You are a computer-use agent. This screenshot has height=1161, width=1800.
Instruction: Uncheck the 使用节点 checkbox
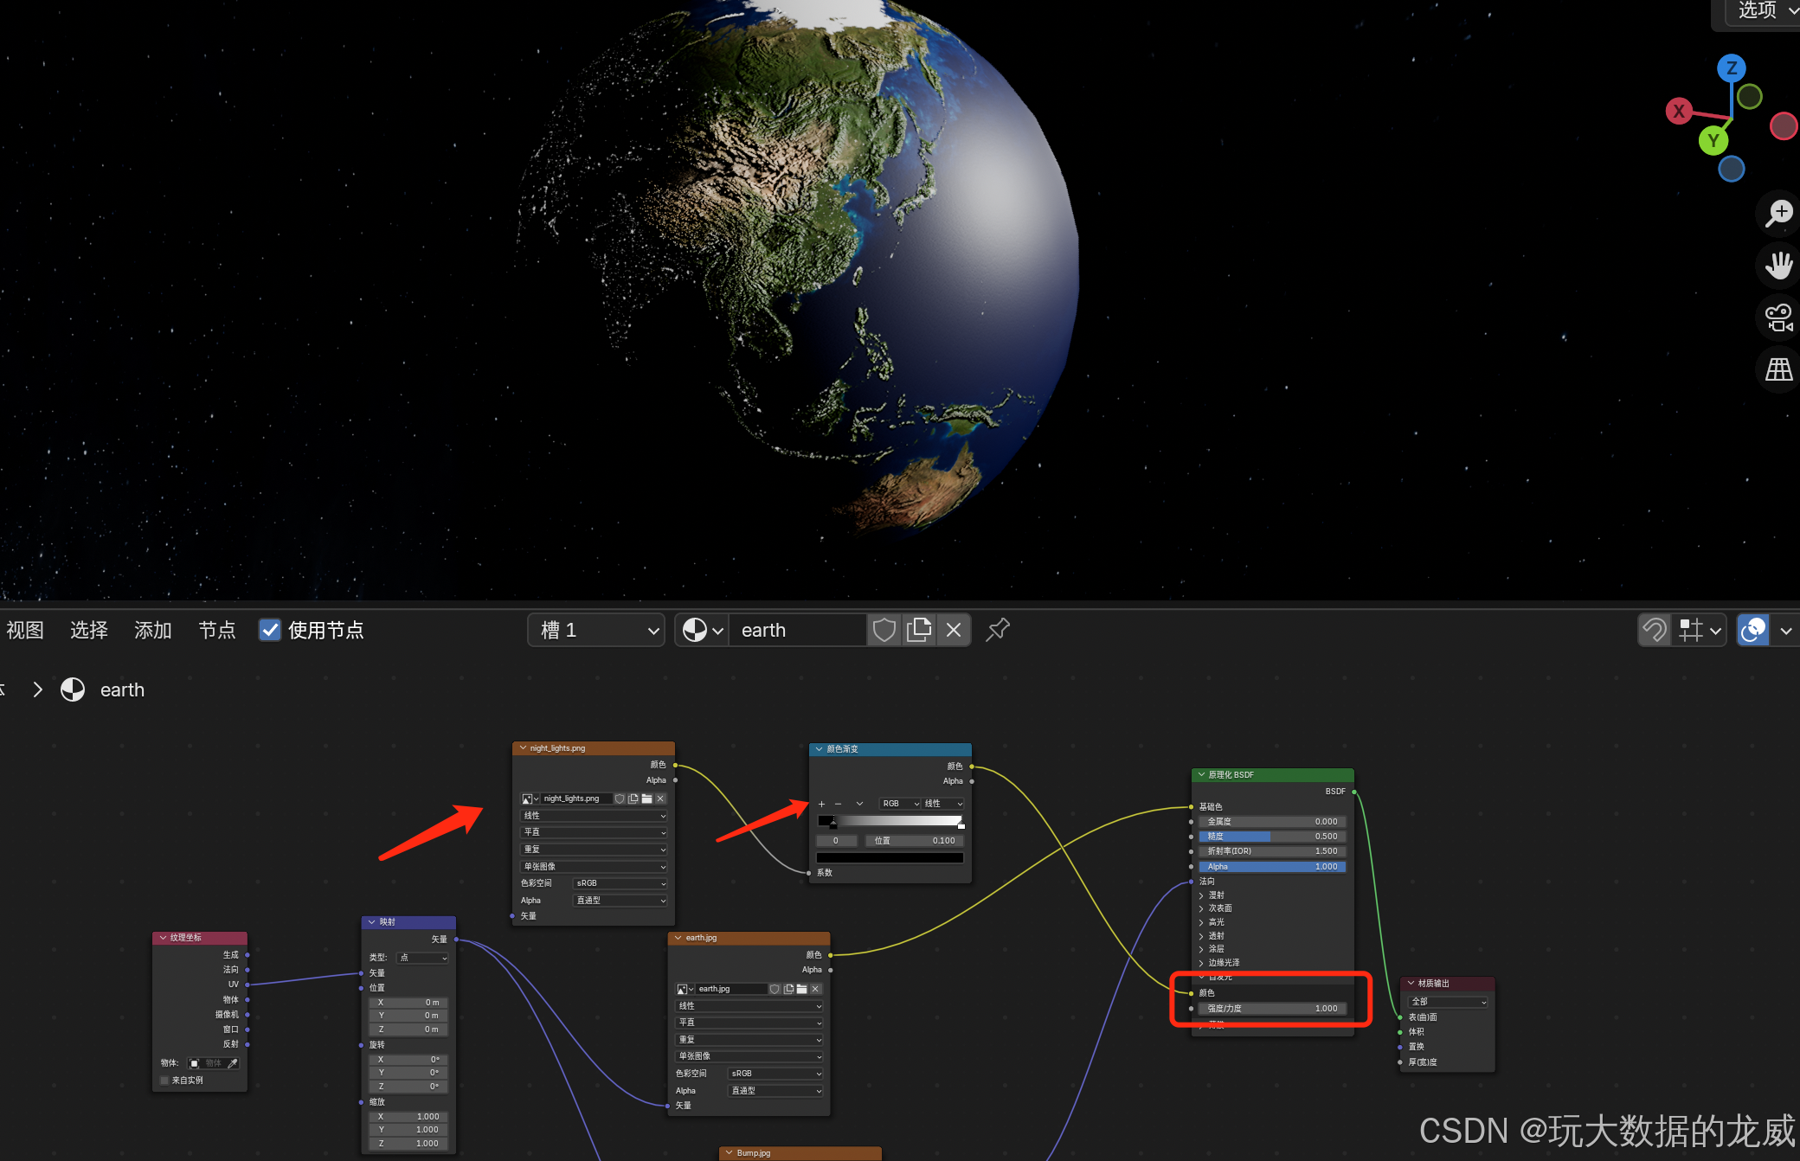click(x=270, y=630)
